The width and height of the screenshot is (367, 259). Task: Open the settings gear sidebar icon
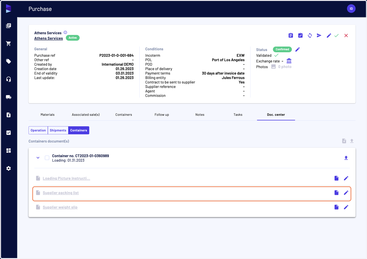9,168
